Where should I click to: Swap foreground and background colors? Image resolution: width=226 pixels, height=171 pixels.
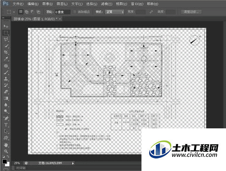click(8, 156)
